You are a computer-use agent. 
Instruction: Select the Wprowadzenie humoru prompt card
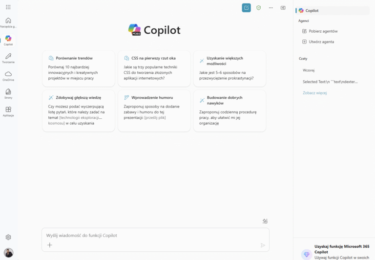tap(154, 111)
